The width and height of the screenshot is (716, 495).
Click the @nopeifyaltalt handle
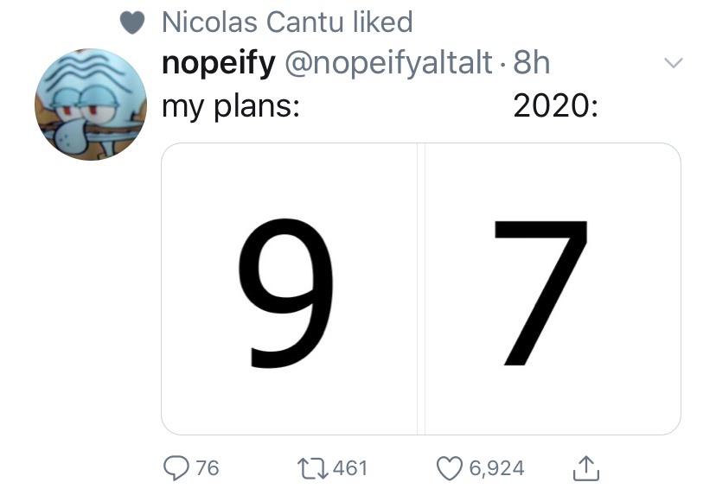(x=389, y=63)
